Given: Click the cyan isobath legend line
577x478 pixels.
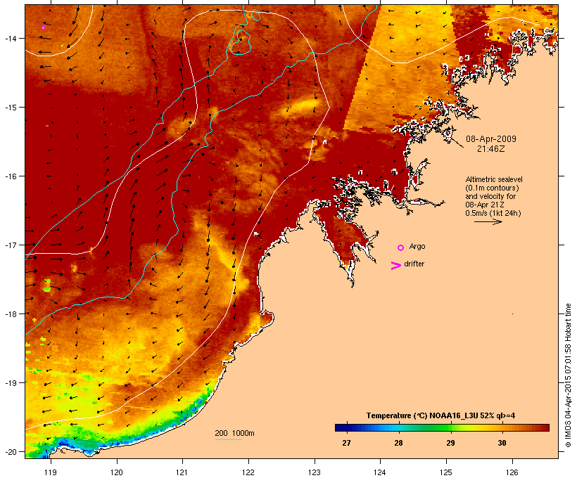Looking at the screenshot, I should [x=229, y=439].
